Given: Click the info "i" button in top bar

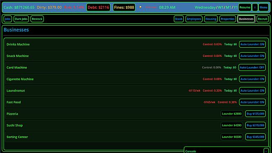Looking at the screenshot, I should point(254,8).
